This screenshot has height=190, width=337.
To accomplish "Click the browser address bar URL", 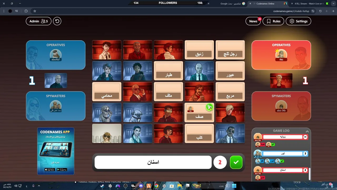I will (291, 11).
